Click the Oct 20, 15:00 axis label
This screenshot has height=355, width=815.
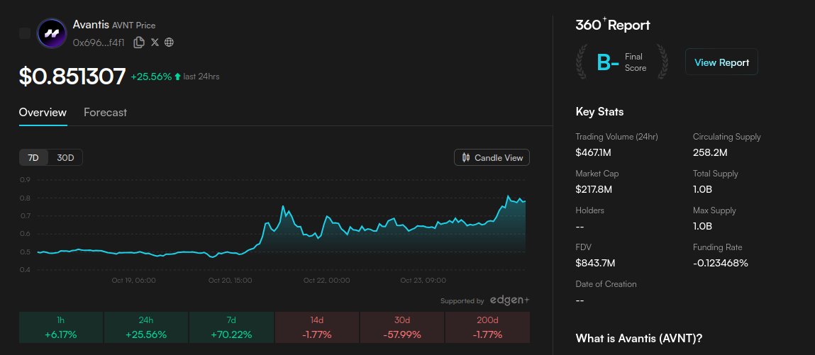tap(231, 281)
